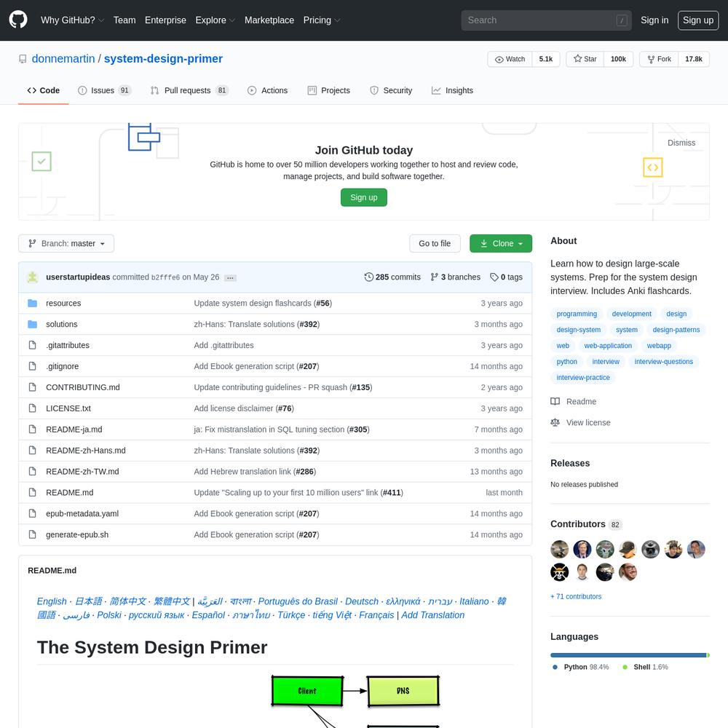This screenshot has width=728, height=728.
Task: Click the 17.8k fork count
Action: click(x=694, y=59)
